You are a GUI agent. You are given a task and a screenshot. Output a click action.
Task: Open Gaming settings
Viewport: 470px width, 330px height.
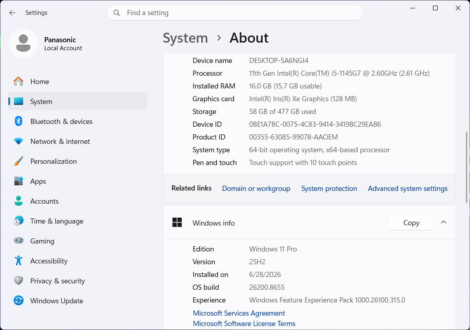(78, 241)
